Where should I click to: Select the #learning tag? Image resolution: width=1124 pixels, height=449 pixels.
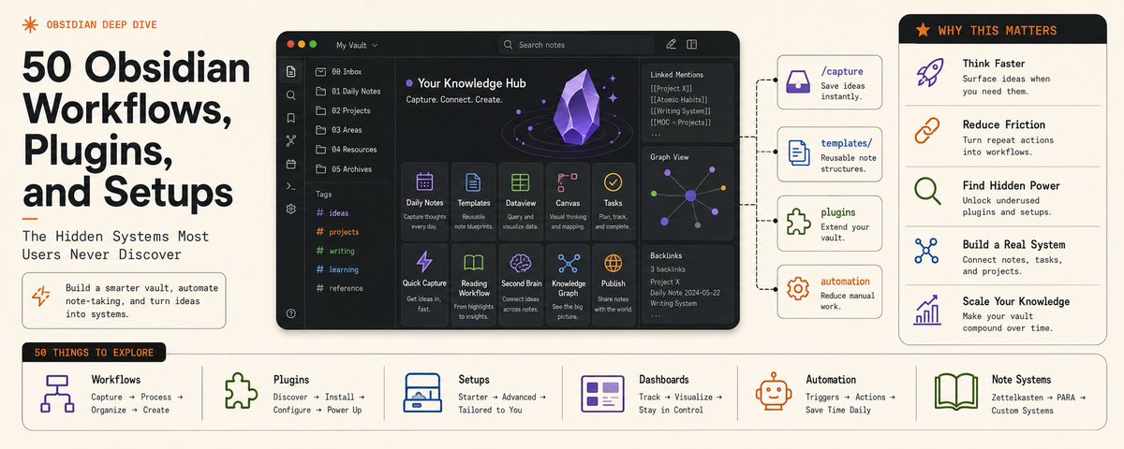[337, 269]
